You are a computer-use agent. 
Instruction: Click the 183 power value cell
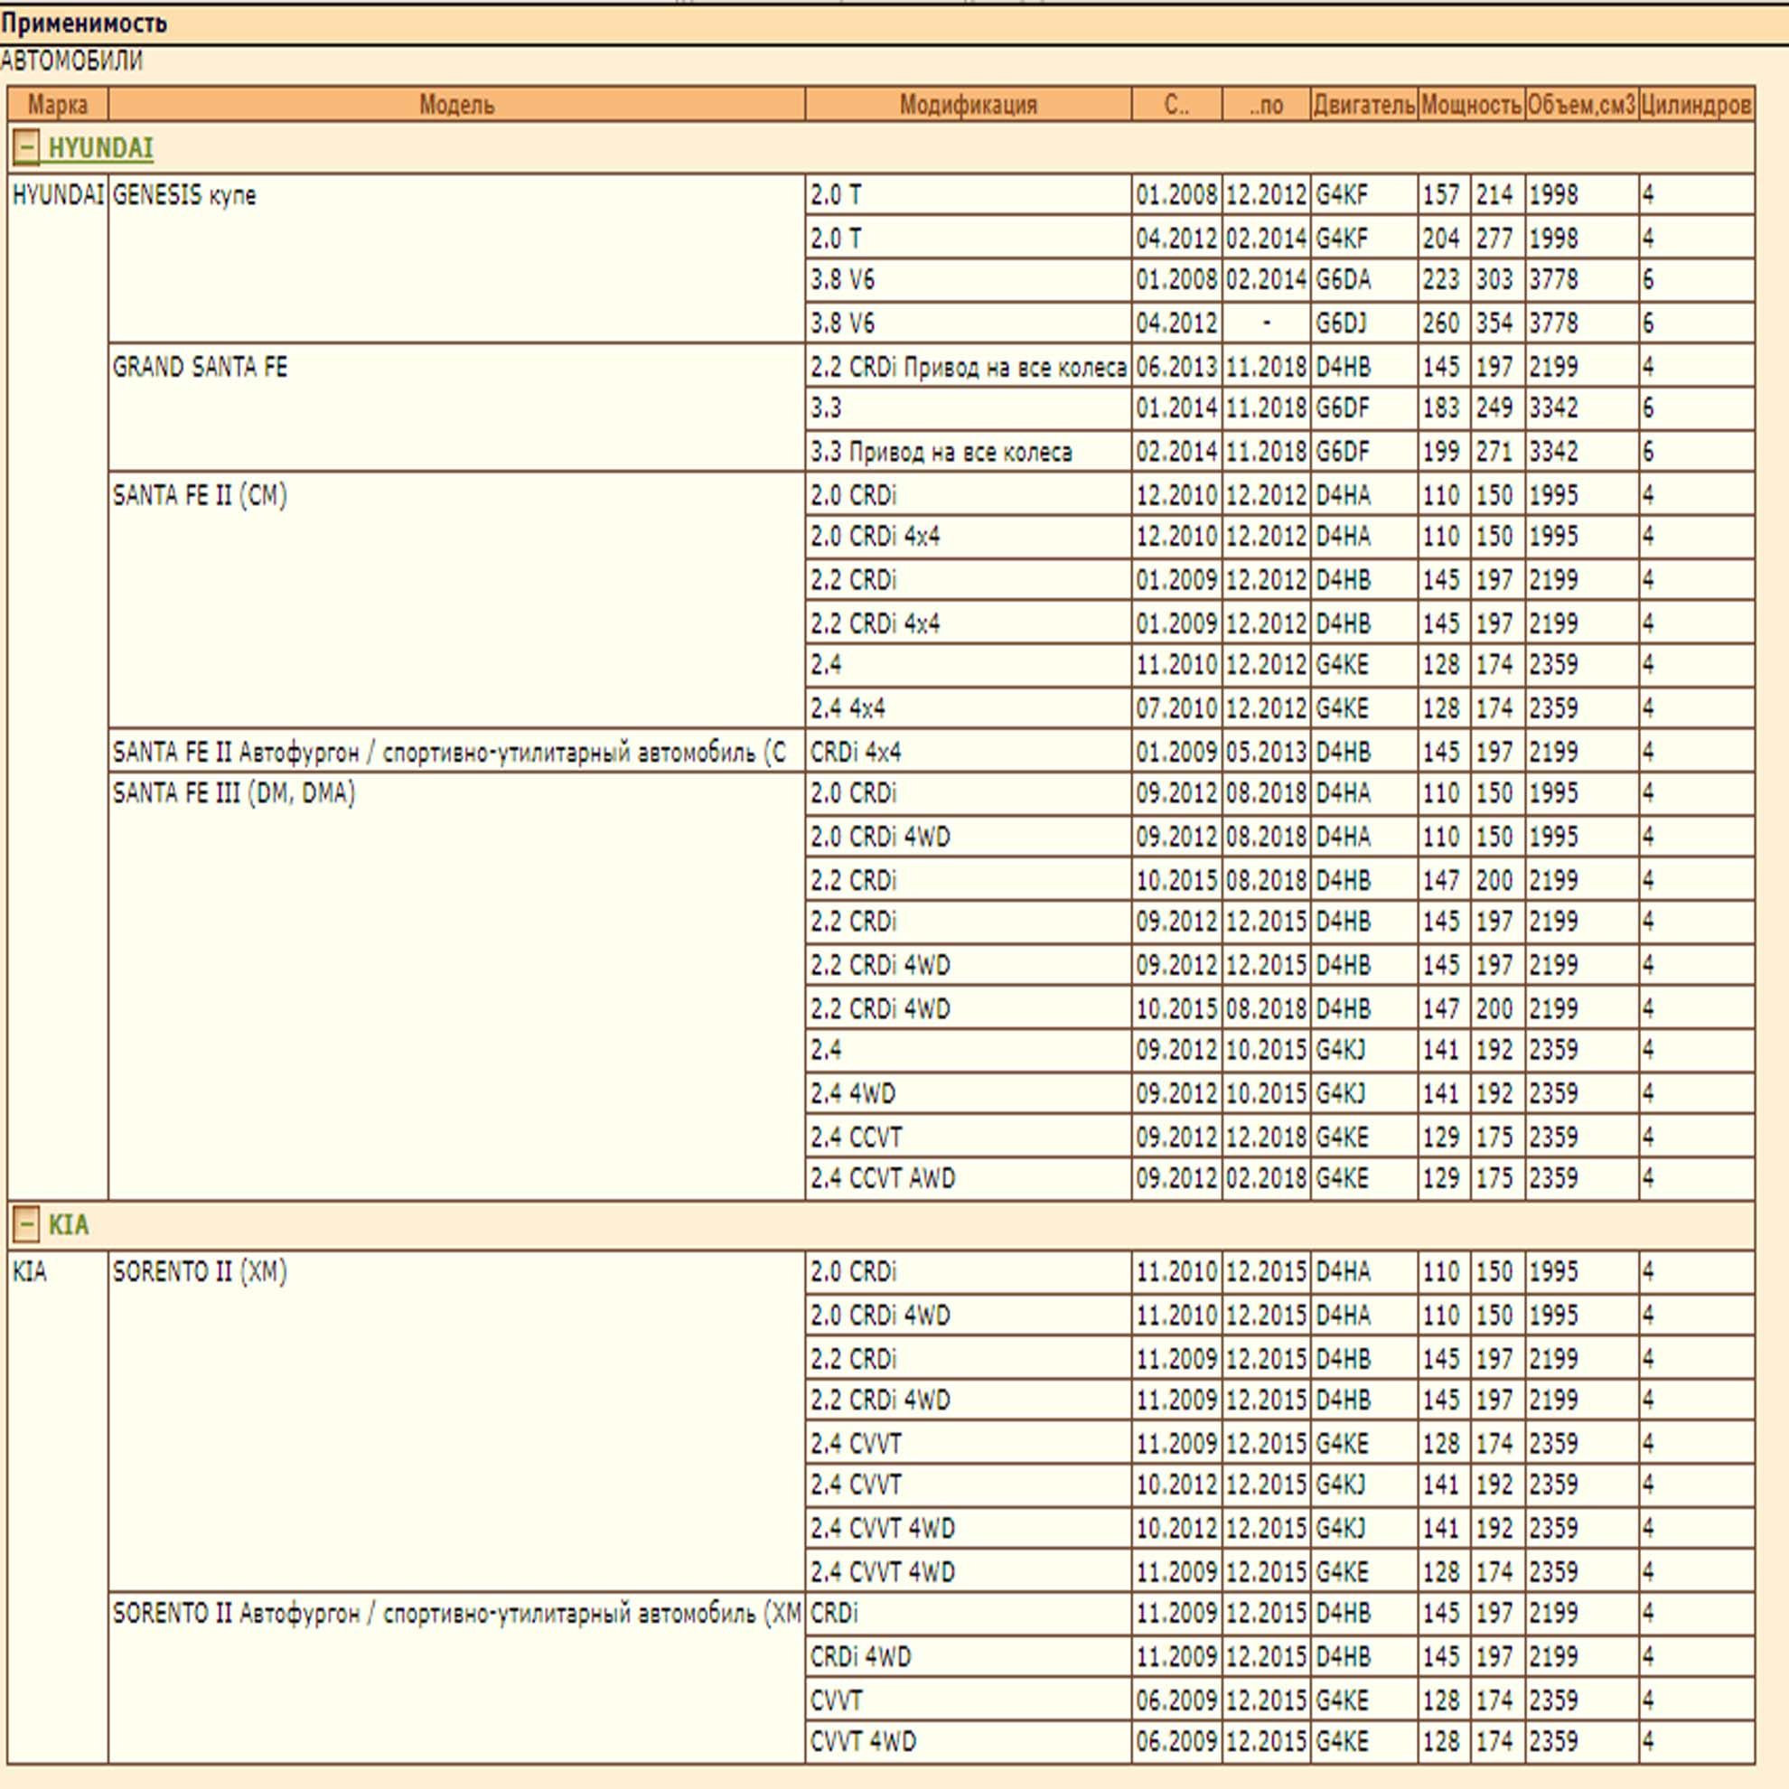coord(1444,407)
